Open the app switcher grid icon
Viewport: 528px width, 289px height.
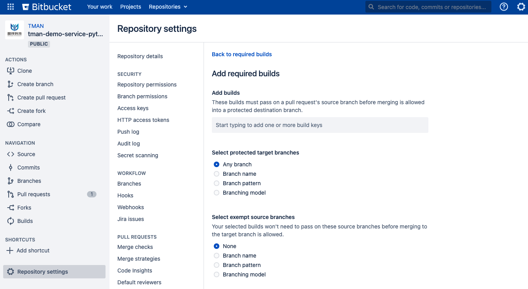click(x=11, y=7)
